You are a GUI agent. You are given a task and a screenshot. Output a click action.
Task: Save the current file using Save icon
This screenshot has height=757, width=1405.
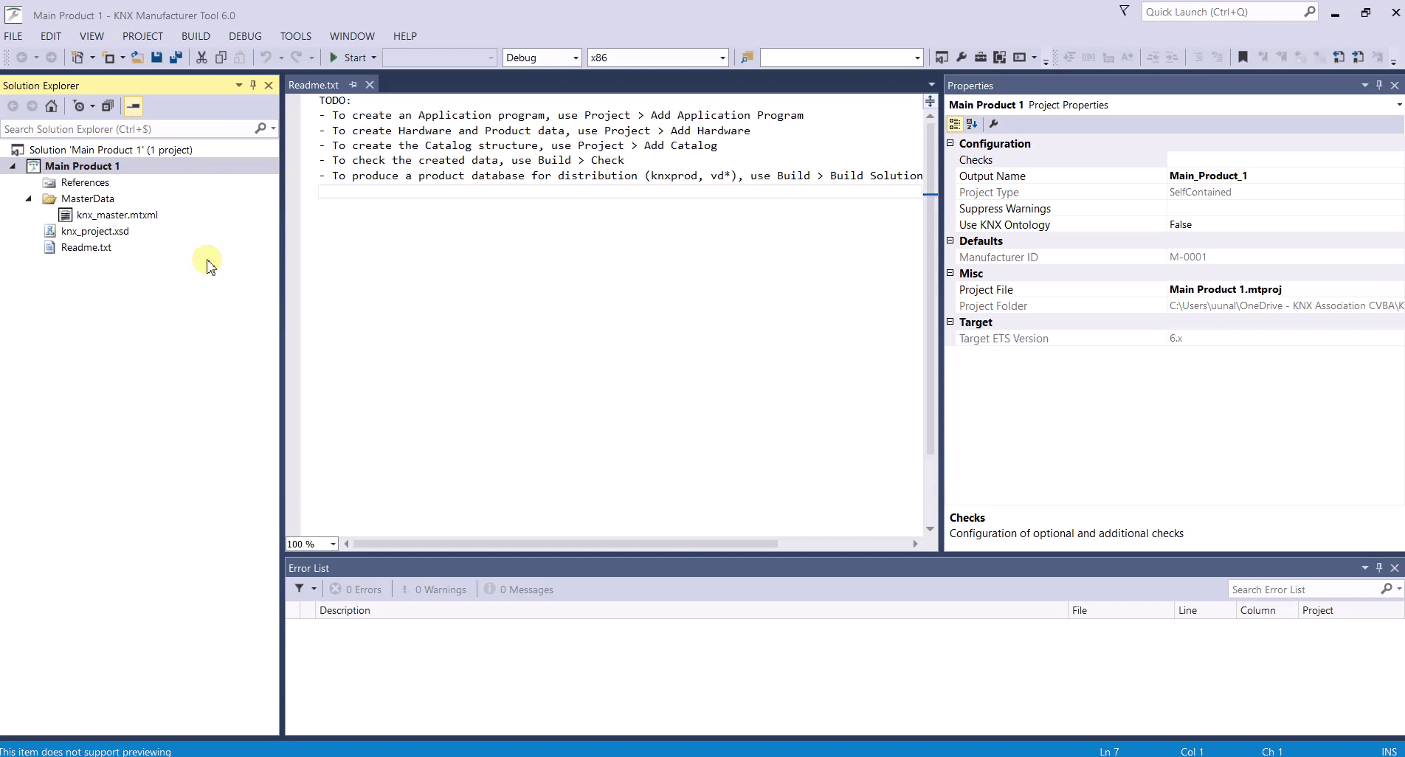156,58
